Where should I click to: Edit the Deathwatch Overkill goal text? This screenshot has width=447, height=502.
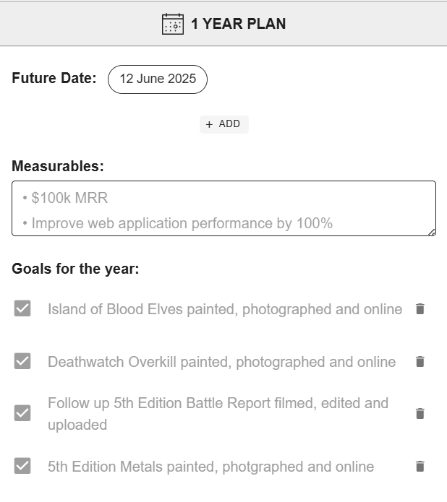pos(221,362)
